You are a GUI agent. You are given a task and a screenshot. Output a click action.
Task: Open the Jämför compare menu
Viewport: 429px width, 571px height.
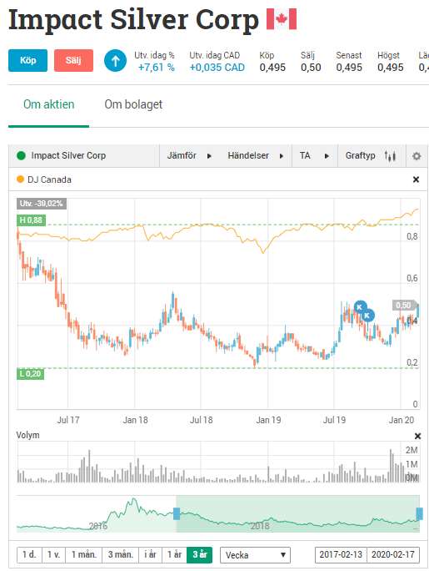[189, 156]
